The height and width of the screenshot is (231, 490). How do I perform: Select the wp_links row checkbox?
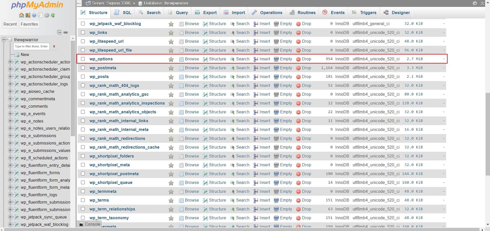(x=83, y=32)
